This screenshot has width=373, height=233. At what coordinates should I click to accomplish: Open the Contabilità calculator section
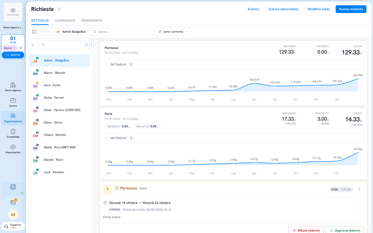13,134
